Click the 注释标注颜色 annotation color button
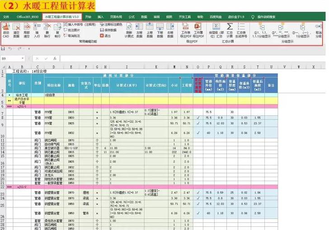Viewport: 329px width, 230px height. (112, 24)
